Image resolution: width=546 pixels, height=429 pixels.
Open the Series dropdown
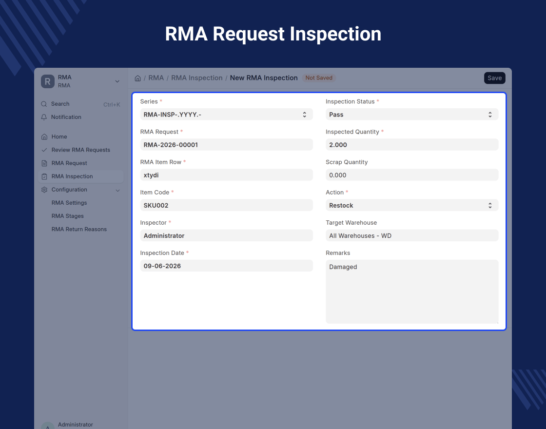click(226, 115)
